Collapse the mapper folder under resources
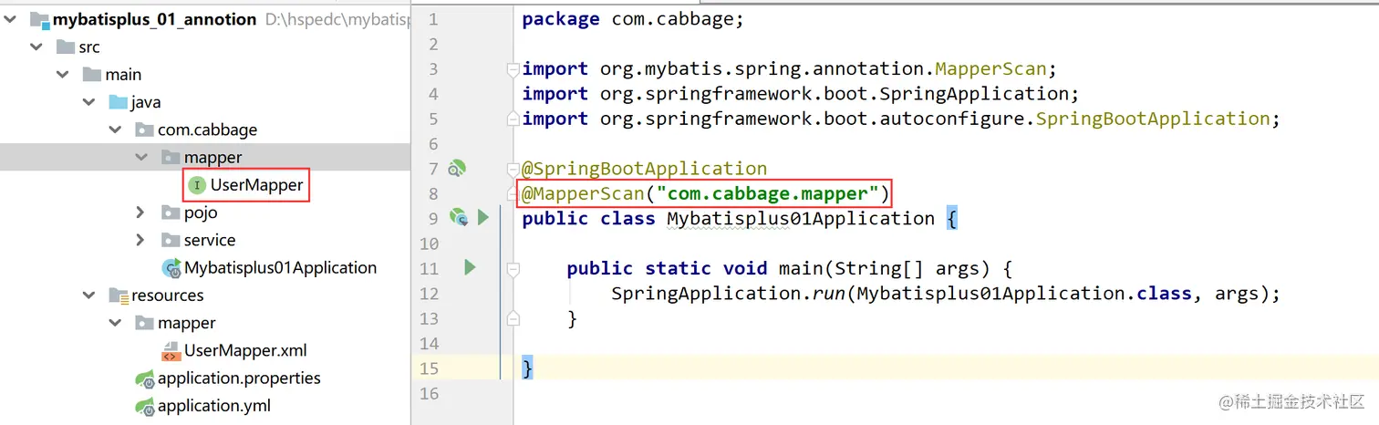The height and width of the screenshot is (425, 1379). click(x=115, y=323)
